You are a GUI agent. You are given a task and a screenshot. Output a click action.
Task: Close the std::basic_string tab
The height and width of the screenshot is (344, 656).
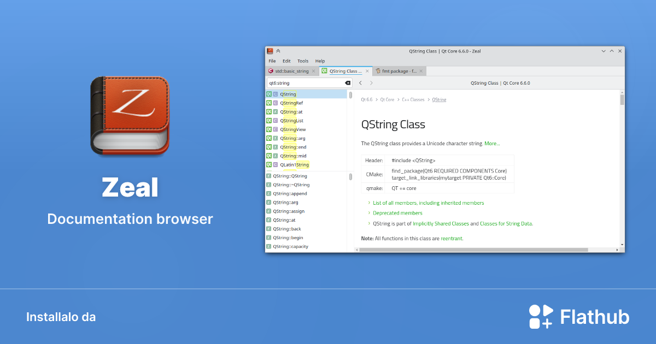313,71
